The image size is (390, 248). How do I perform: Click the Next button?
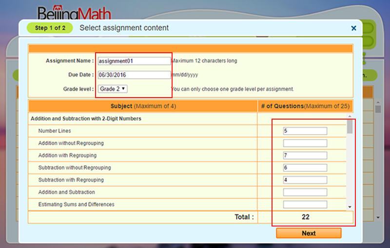point(309,233)
